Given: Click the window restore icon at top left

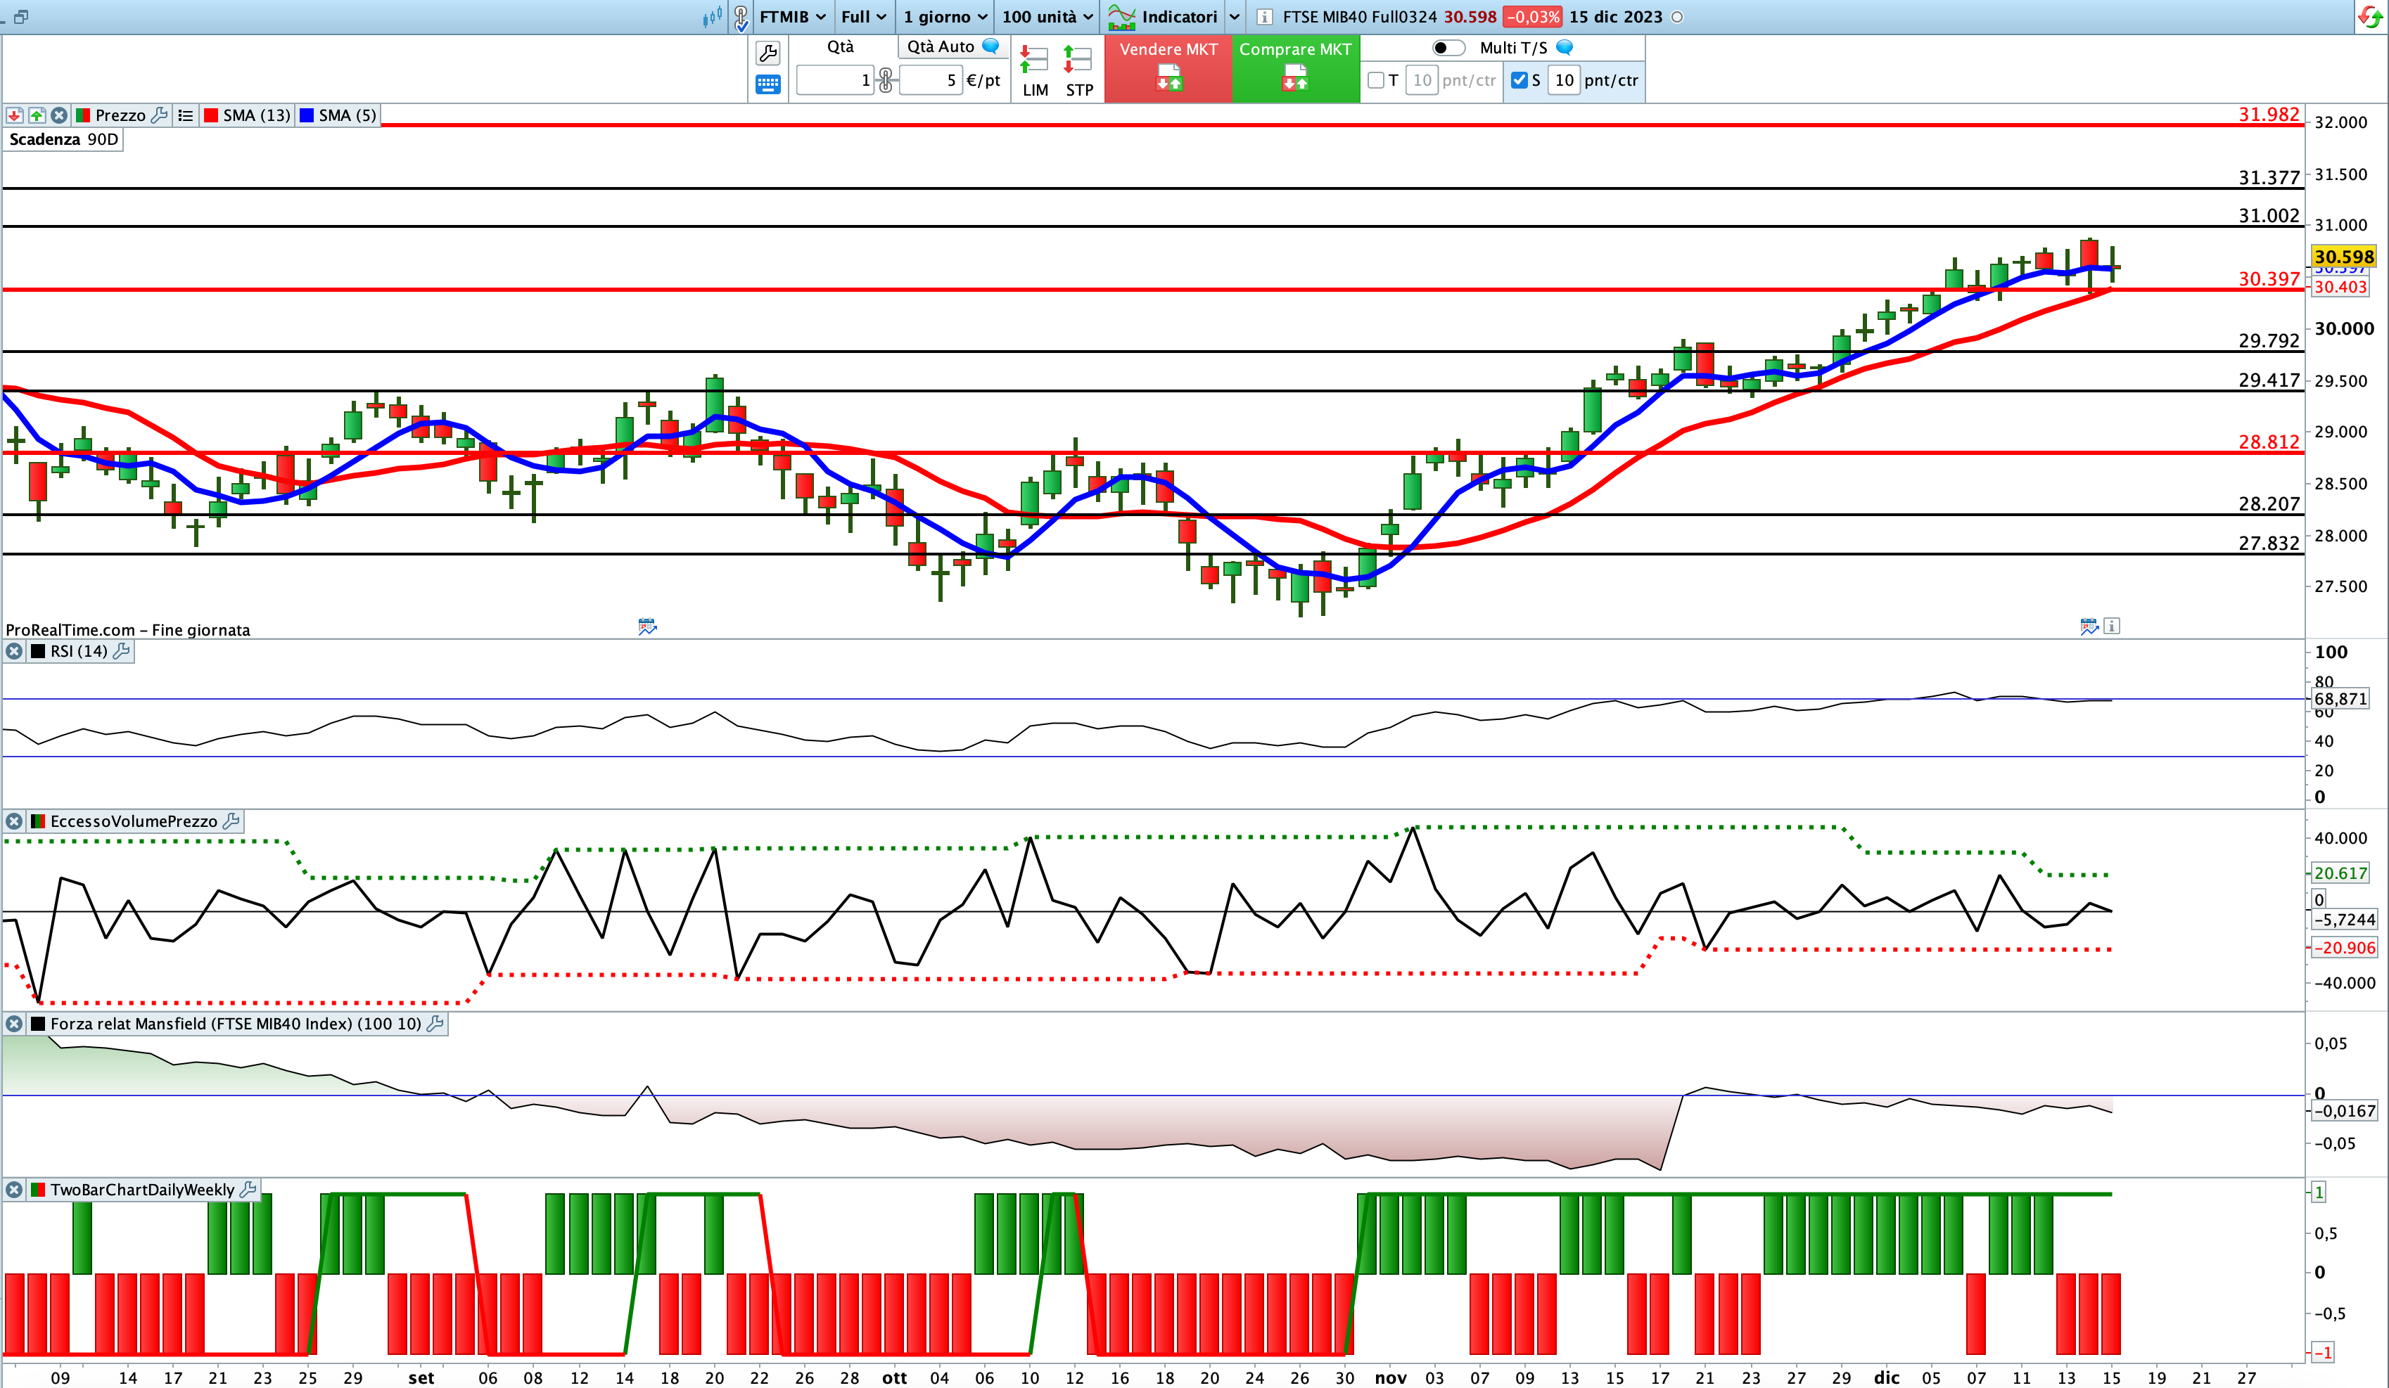Looking at the screenshot, I should tap(21, 16).
